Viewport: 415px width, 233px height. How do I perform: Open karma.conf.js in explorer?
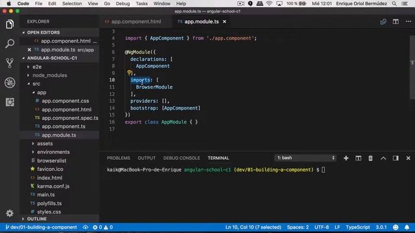(53, 186)
